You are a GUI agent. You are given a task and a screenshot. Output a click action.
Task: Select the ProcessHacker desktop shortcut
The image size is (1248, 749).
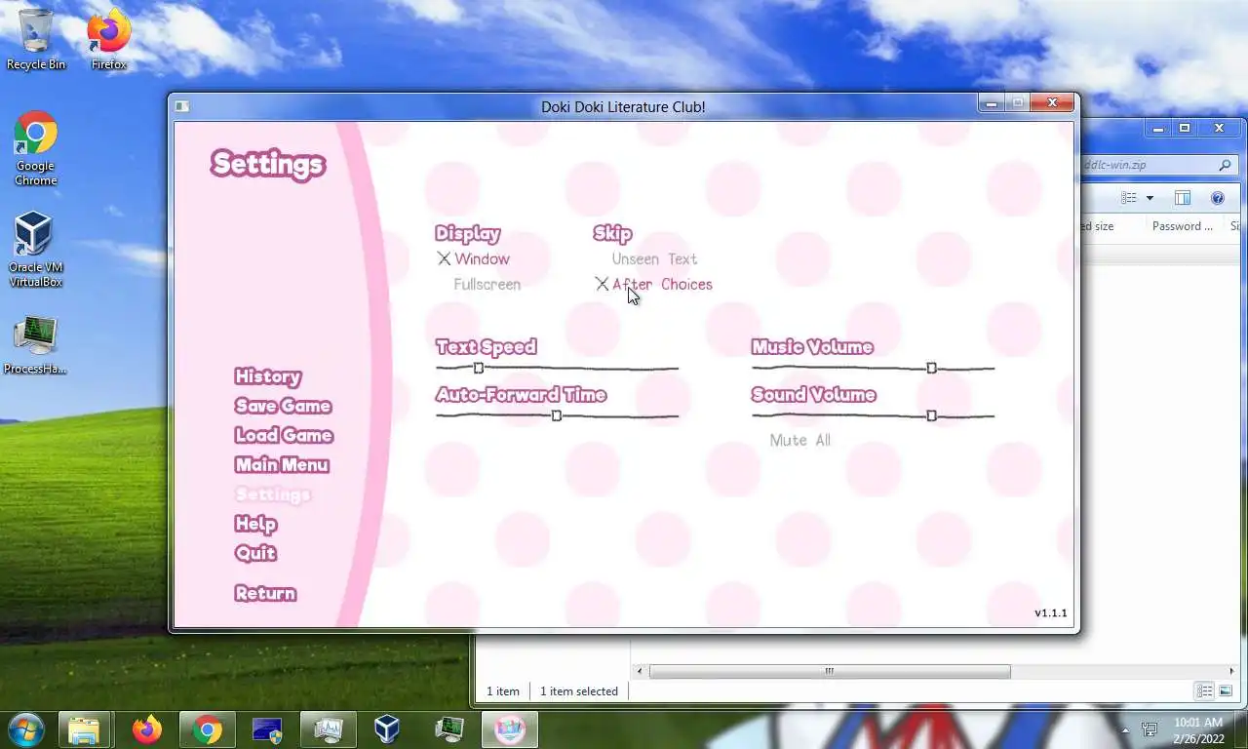(x=35, y=344)
